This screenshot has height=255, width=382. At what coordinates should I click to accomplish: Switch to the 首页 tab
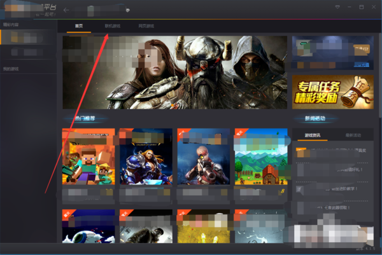79,26
